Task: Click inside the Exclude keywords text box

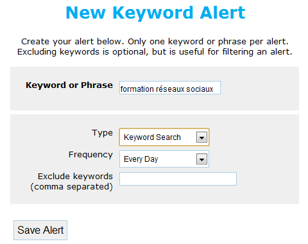Action: point(178,179)
